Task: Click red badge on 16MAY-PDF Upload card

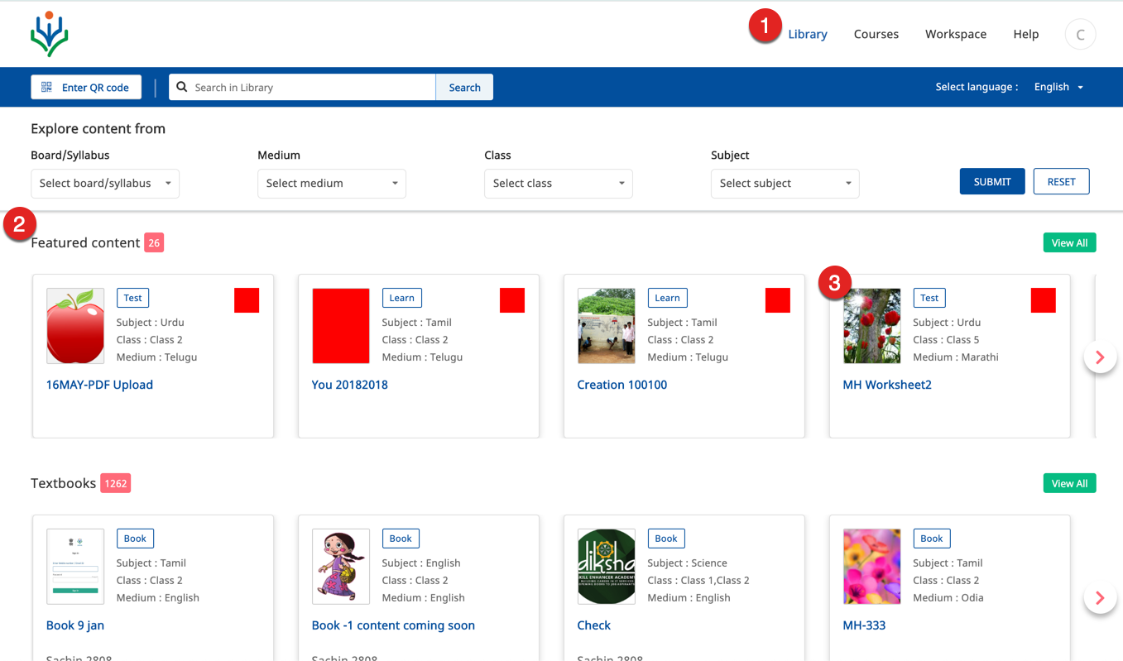Action: coord(247,300)
